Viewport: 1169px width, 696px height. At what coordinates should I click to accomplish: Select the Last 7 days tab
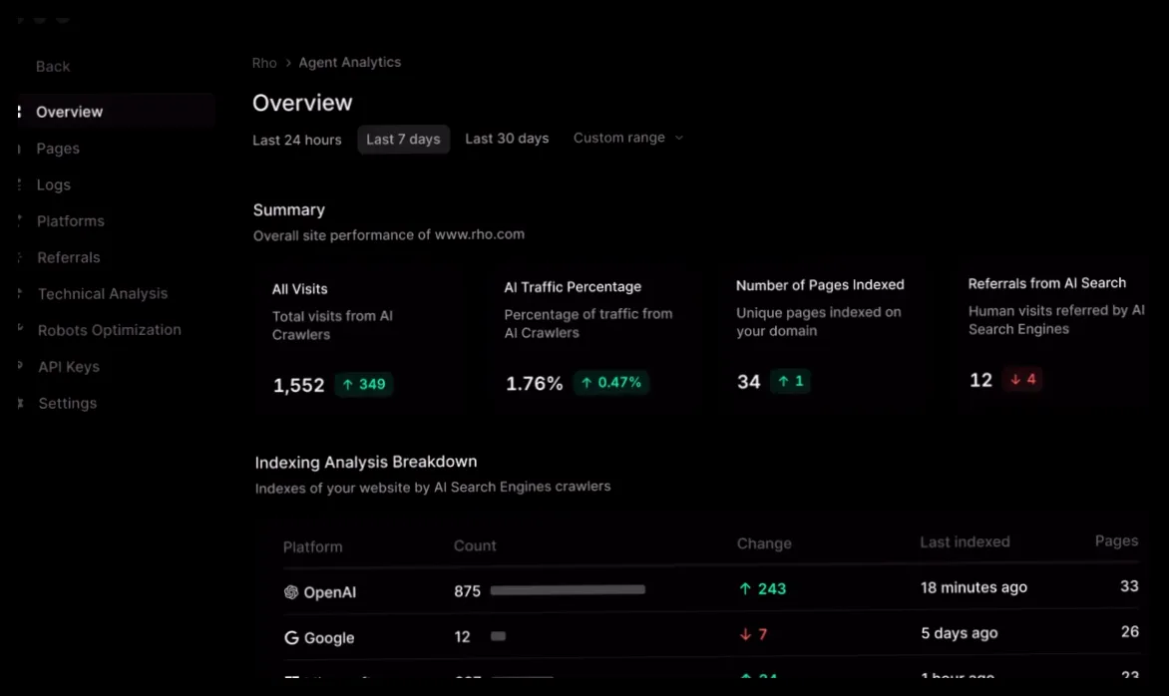pyautogui.click(x=403, y=140)
